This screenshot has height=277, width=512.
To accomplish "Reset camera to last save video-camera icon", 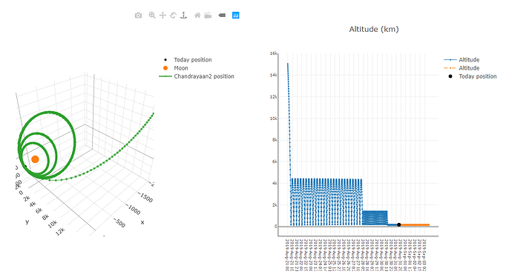I will click(208, 16).
